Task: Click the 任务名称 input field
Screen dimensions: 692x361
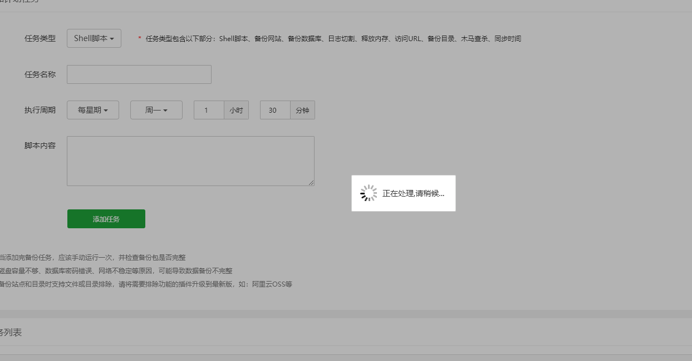Action: coord(139,74)
